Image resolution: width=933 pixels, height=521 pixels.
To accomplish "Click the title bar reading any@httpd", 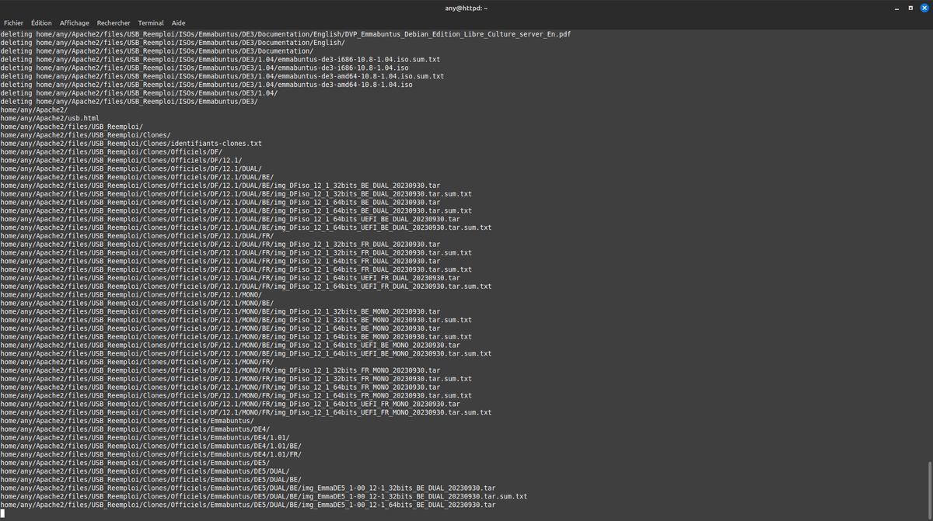I will [466, 8].
